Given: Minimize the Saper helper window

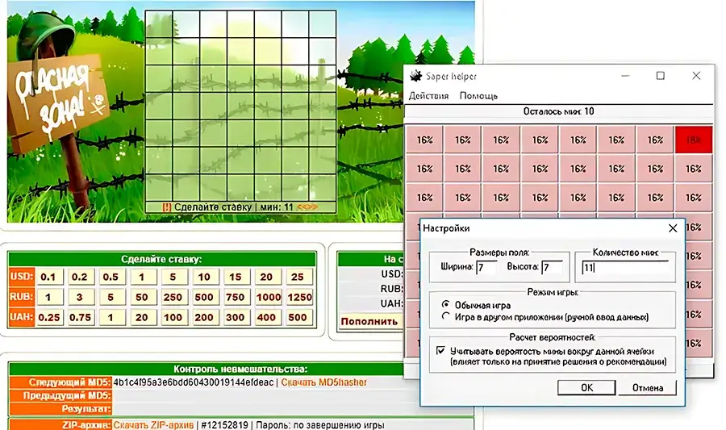Looking at the screenshot, I should click(625, 76).
